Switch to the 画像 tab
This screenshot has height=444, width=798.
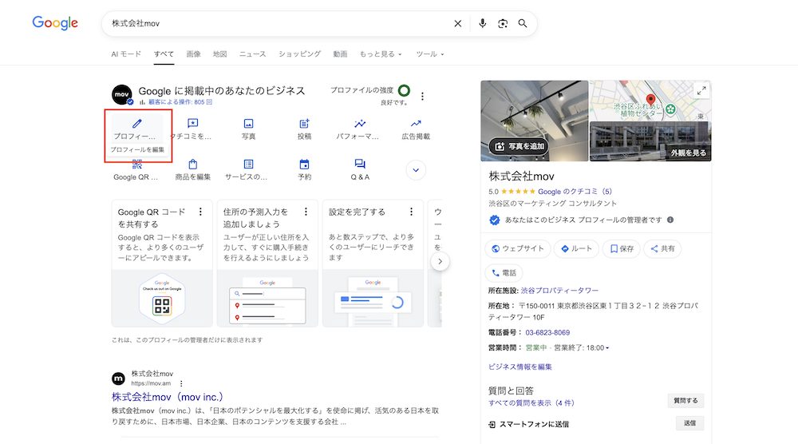tap(193, 54)
